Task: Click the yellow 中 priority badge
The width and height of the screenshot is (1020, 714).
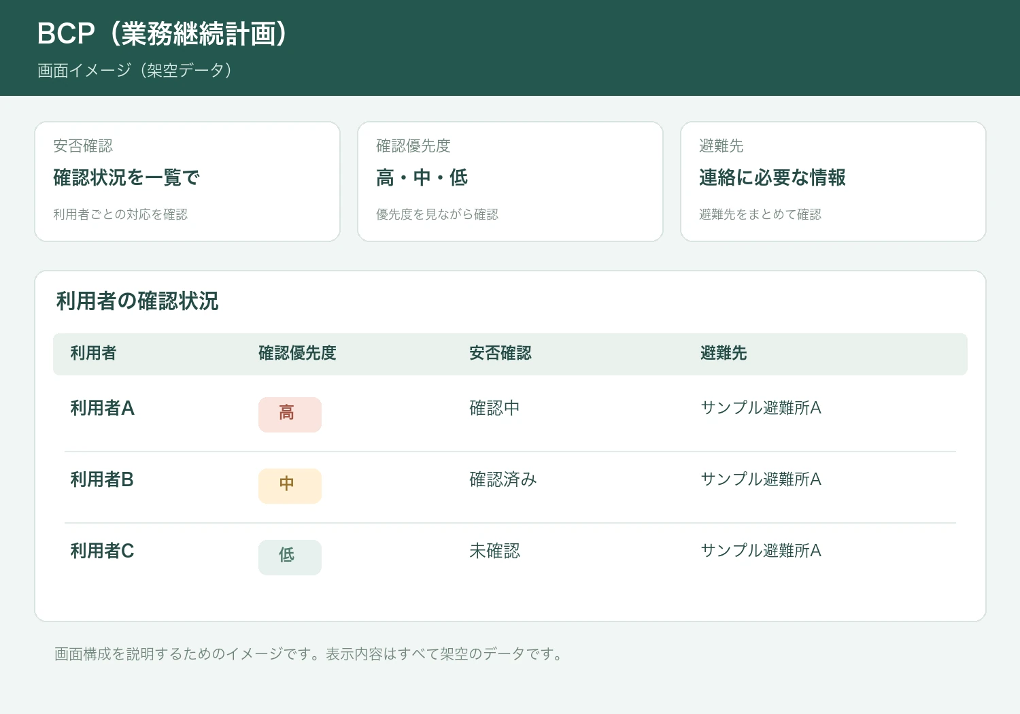Action: tap(290, 486)
